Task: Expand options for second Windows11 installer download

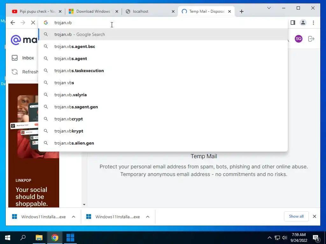Action: click(x=148, y=217)
